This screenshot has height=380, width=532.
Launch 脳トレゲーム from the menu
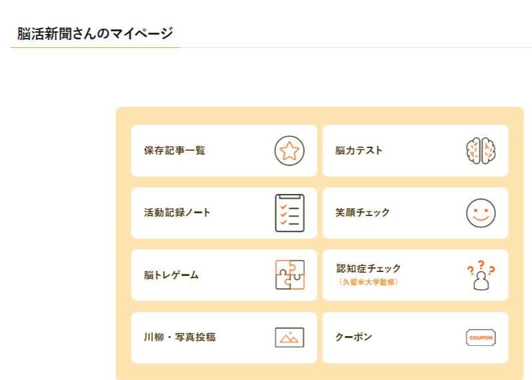pyautogui.click(x=171, y=275)
